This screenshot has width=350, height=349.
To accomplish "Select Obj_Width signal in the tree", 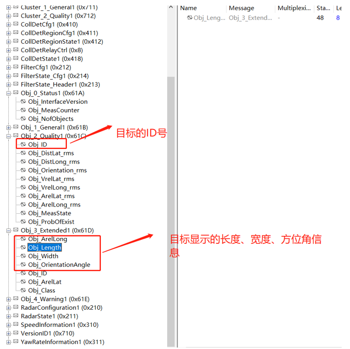I will point(43,256).
